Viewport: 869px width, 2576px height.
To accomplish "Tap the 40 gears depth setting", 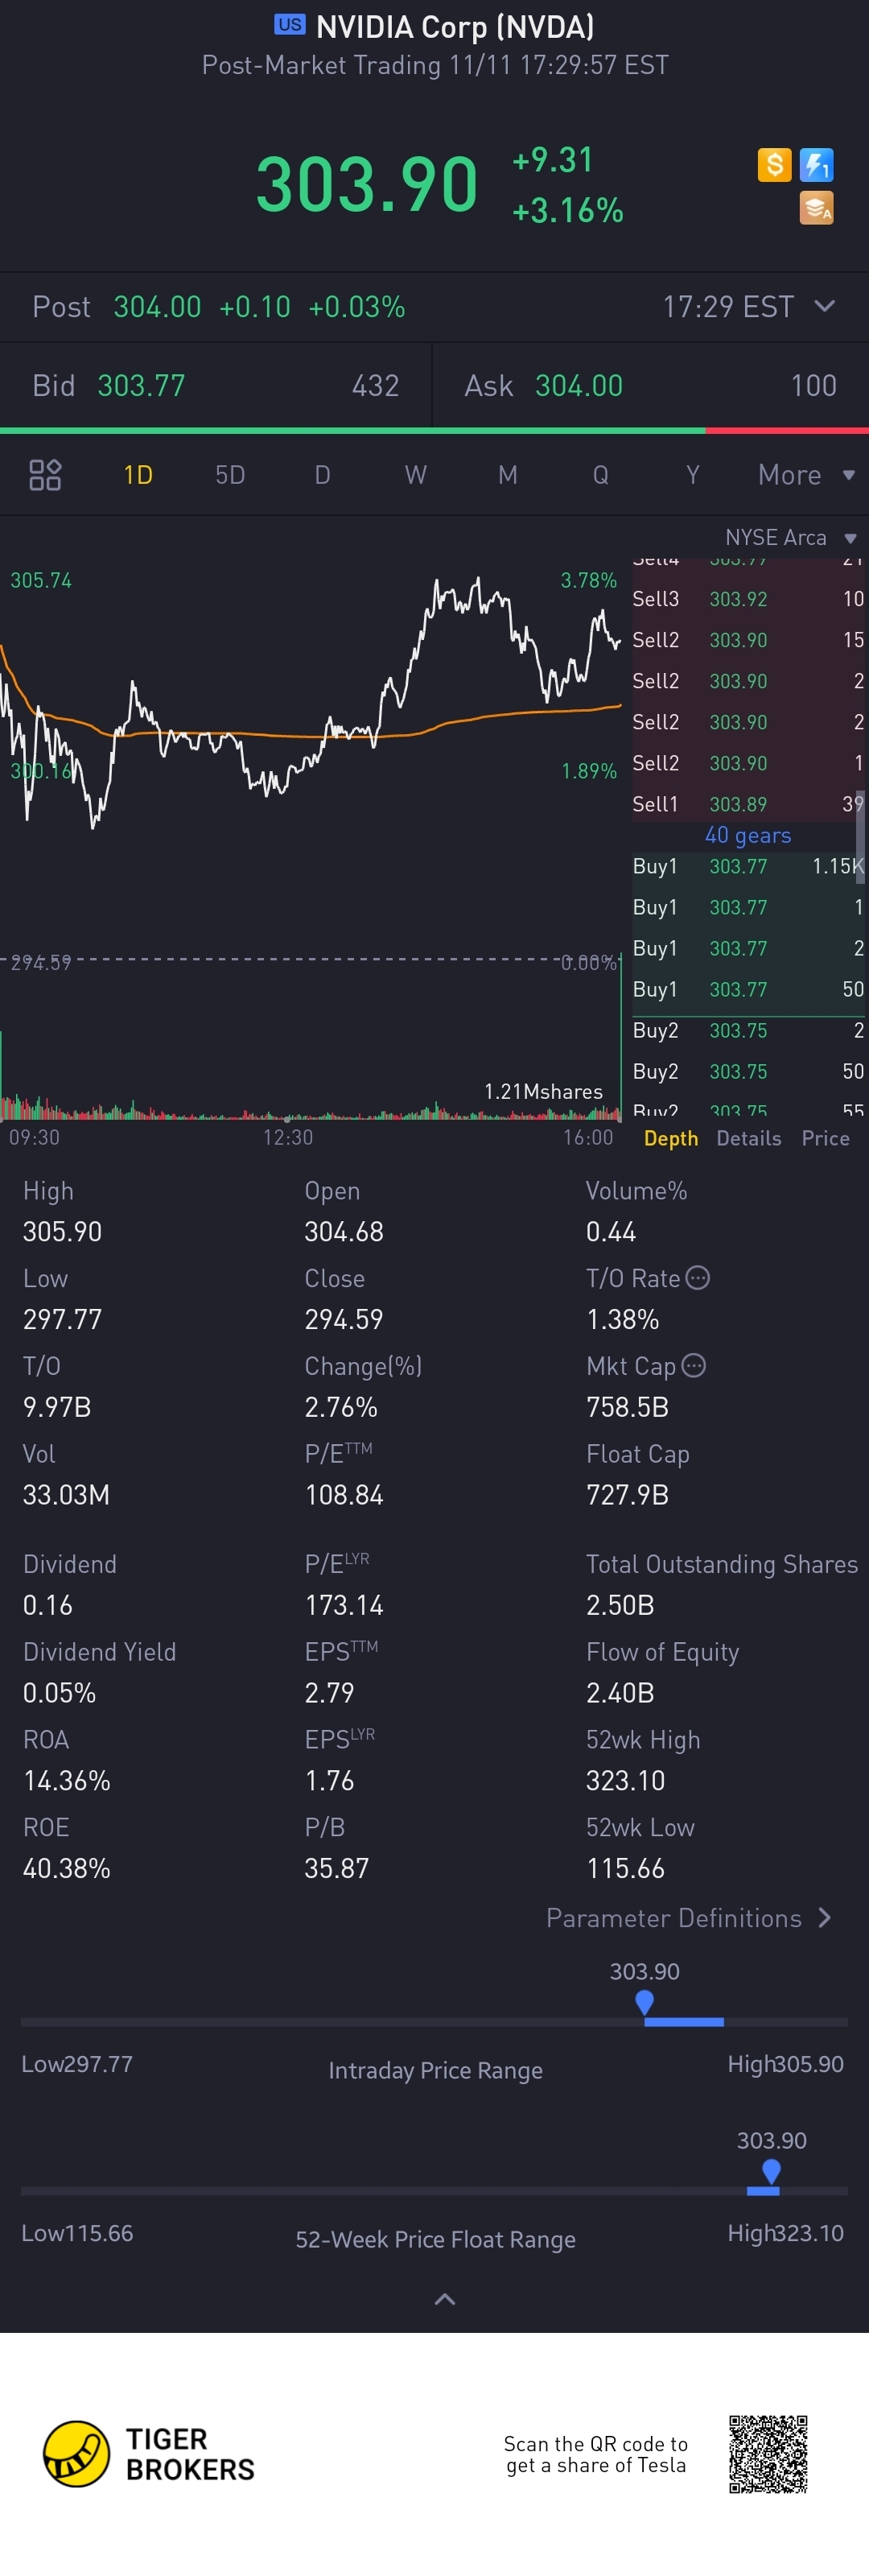I will click(748, 835).
